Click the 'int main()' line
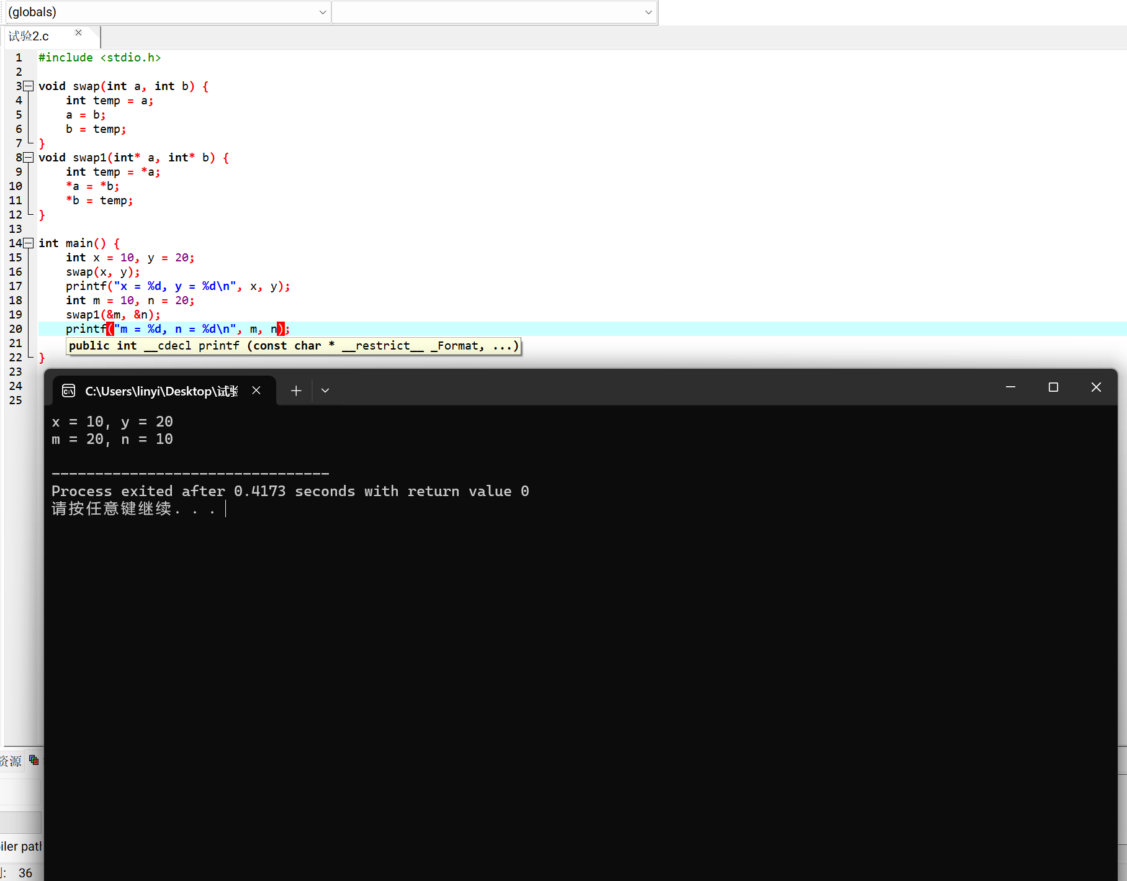This screenshot has width=1127, height=881. [79, 243]
